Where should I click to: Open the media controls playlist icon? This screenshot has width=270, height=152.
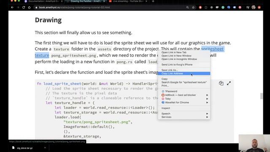tap(248, 7)
